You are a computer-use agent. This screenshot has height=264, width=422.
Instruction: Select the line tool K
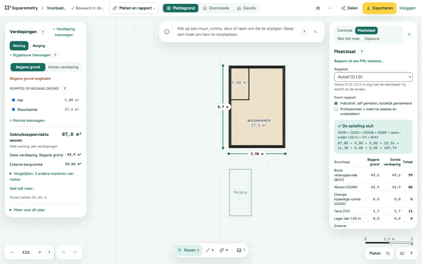pyautogui.click(x=210, y=250)
